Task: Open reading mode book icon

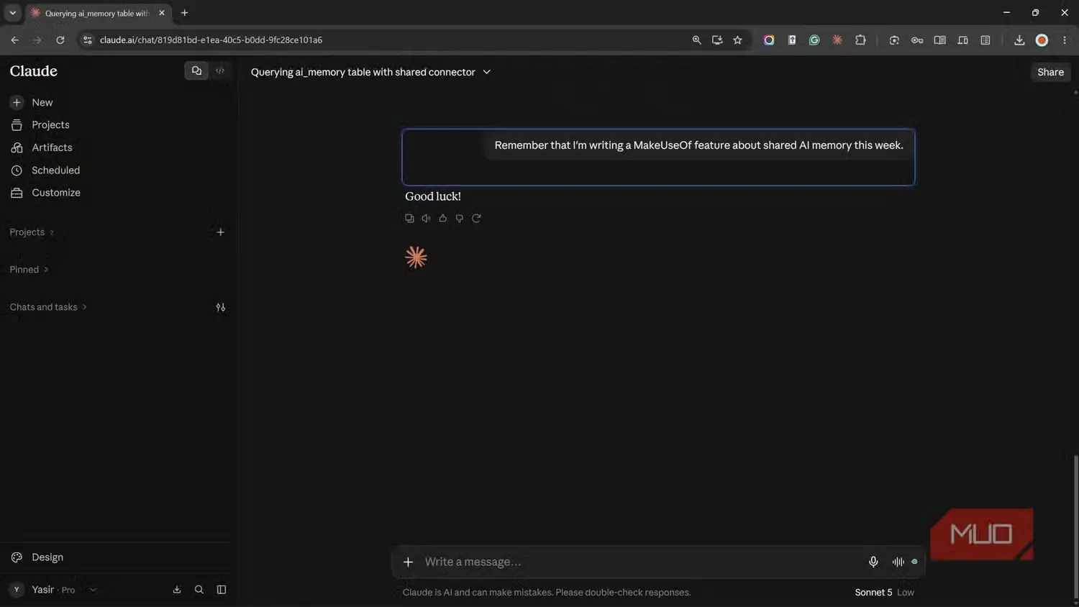Action: (x=939, y=40)
